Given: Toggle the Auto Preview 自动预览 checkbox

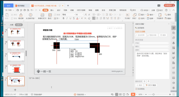Looking at the screenshot, I should [x=136, y=89].
